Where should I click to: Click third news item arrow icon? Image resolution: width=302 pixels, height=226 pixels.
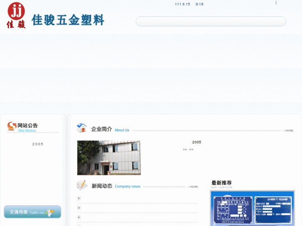[x=79, y=217]
